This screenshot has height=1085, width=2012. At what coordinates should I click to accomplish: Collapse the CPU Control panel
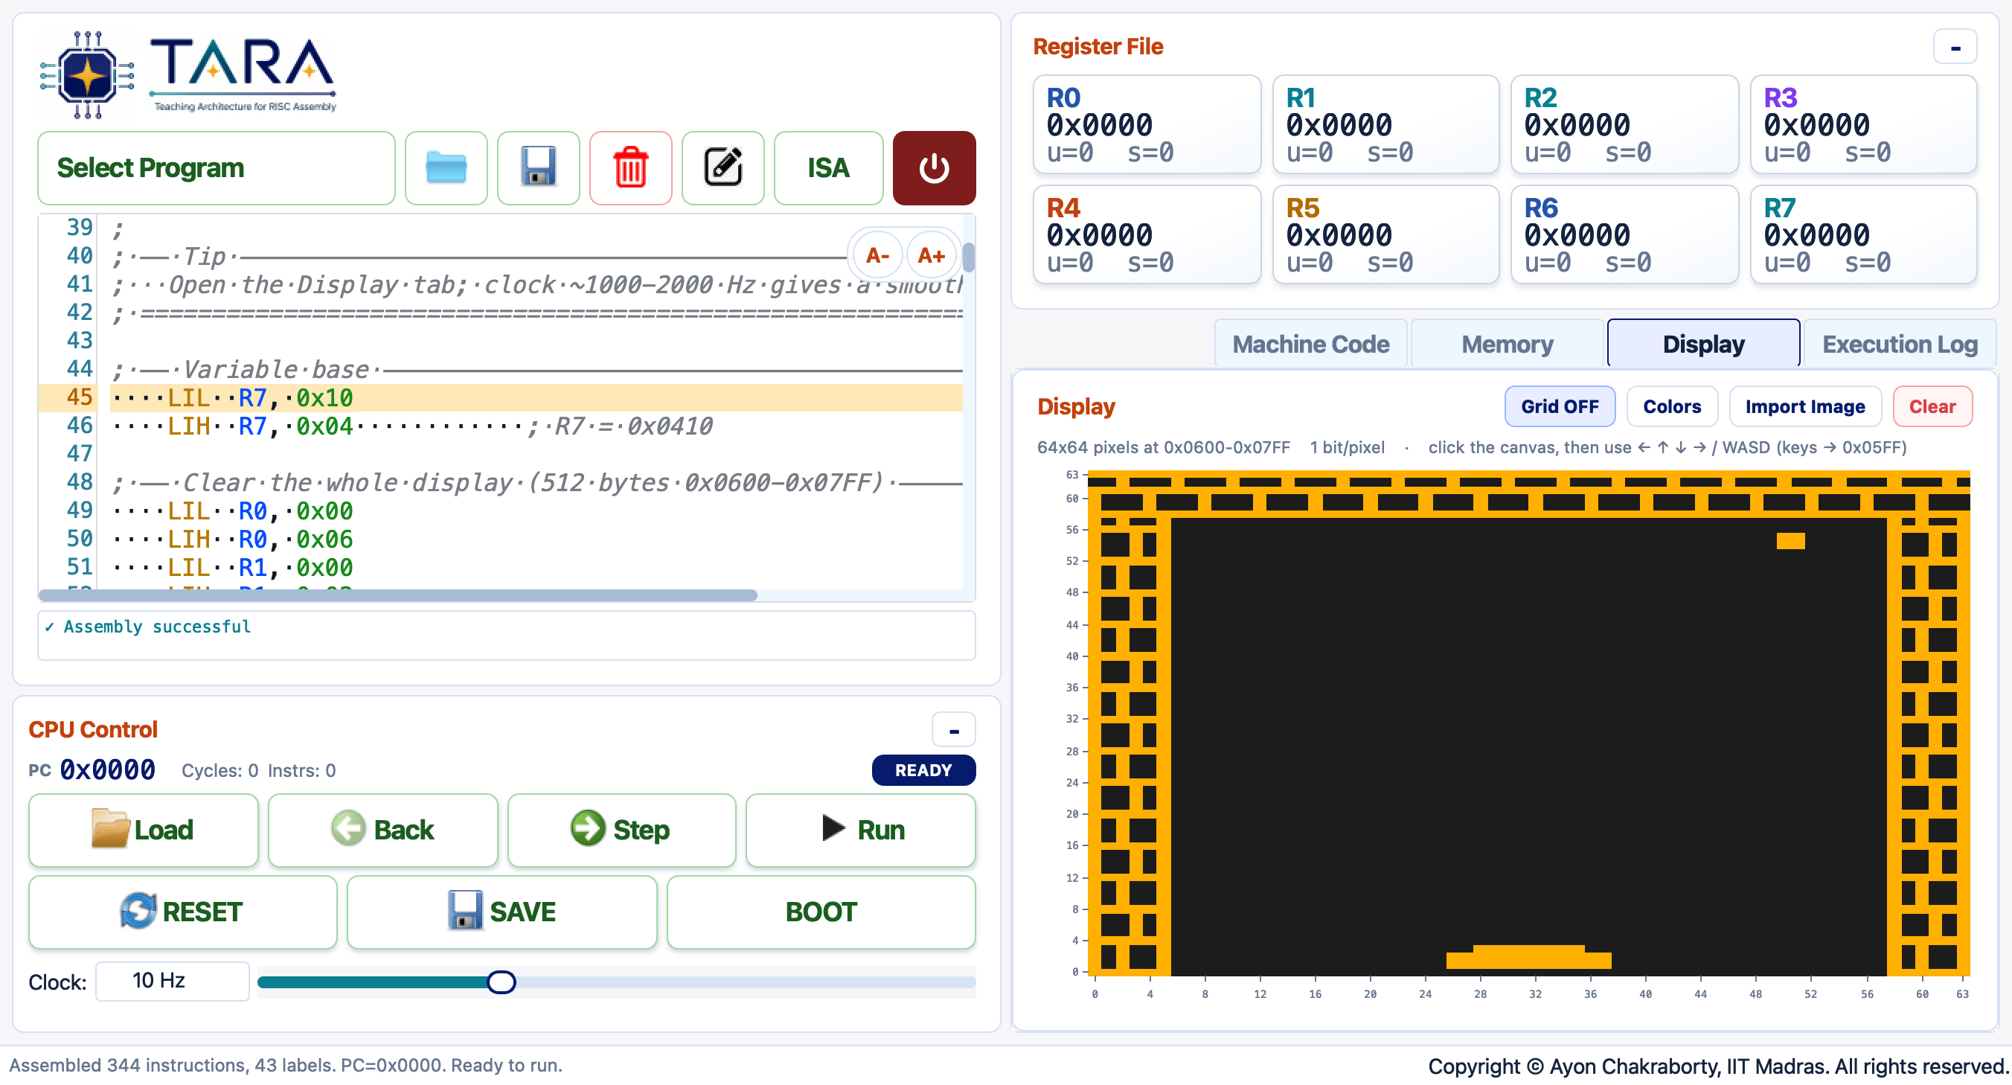point(953,730)
